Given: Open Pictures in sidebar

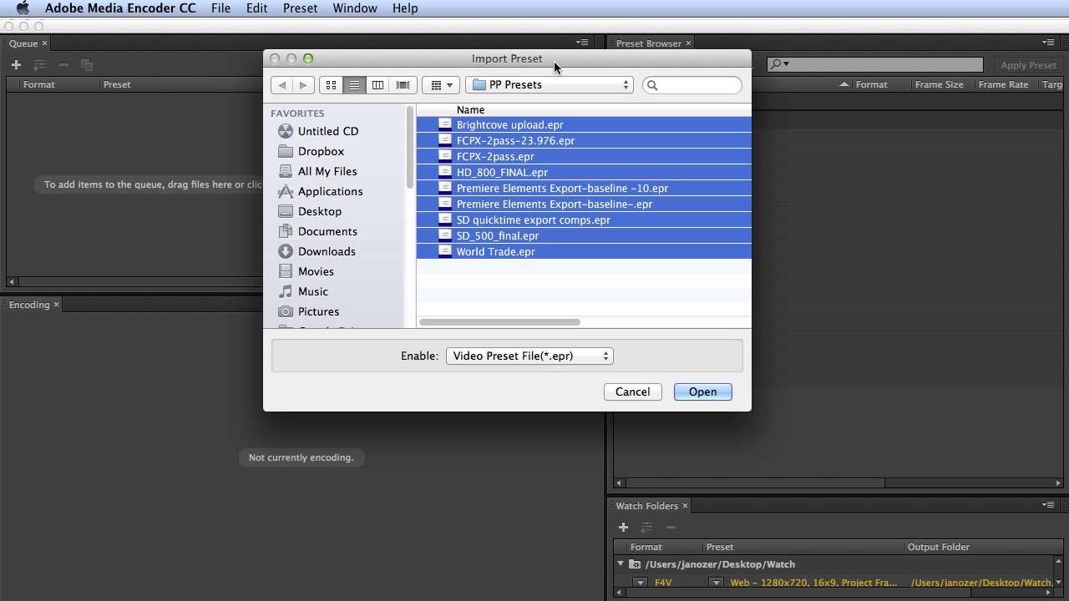Looking at the screenshot, I should [318, 311].
